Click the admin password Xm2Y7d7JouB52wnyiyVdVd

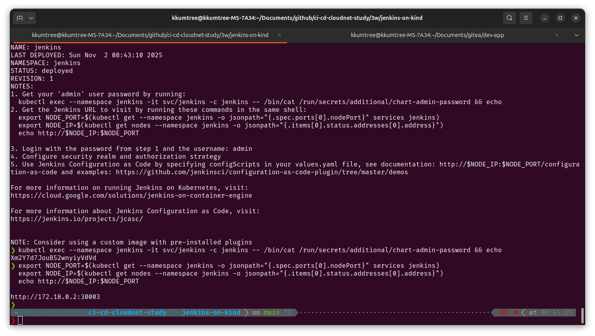click(53, 258)
